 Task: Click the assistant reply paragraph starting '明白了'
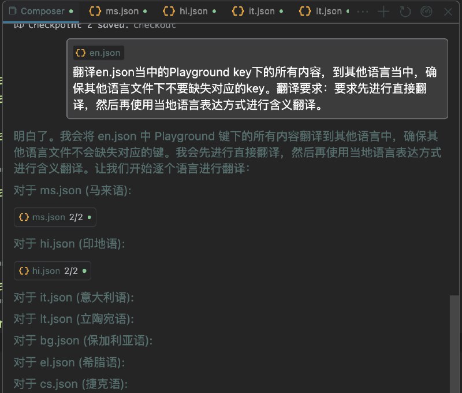point(228,153)
